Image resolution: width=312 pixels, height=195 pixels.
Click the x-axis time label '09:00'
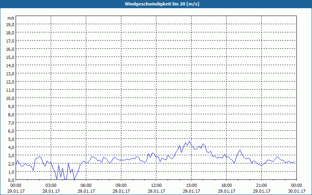pyautogui.click(x=121, y=186)
